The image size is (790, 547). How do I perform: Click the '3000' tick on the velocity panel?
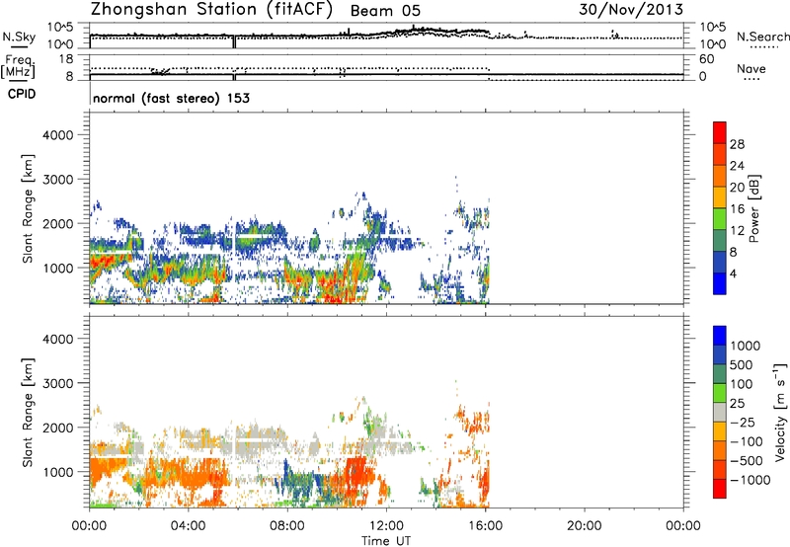[57, 383]
